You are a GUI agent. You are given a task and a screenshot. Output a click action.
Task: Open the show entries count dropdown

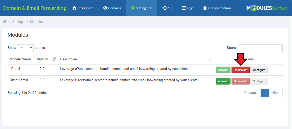click(25, 48)
